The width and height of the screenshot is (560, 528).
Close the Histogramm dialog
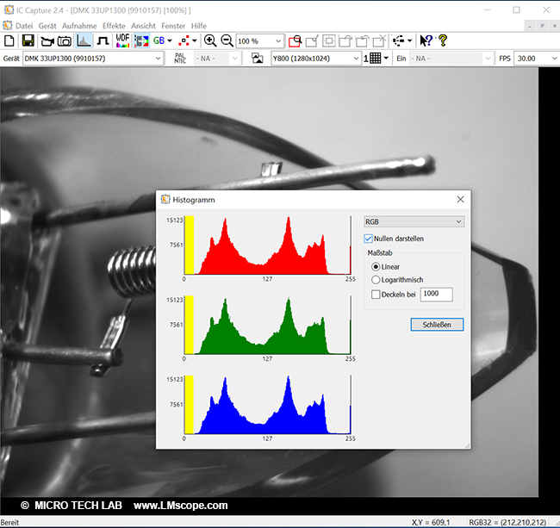(x=460, y=199)
